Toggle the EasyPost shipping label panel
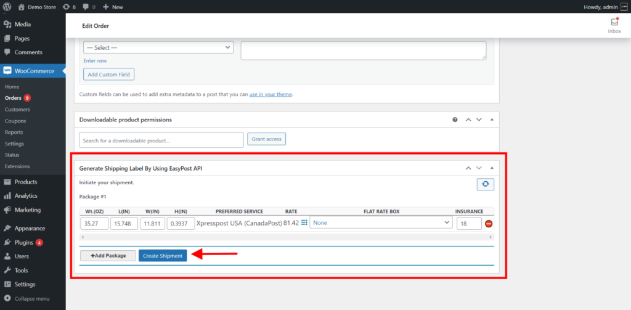This screenshot has height=310, width=631. pyautogui.click(x=491, y=168)
